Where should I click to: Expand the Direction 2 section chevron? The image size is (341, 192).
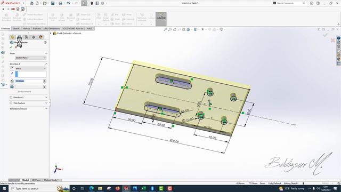coord(46,97)
